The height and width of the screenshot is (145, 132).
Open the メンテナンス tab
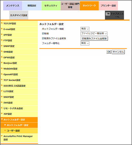(x=13, y=6)
